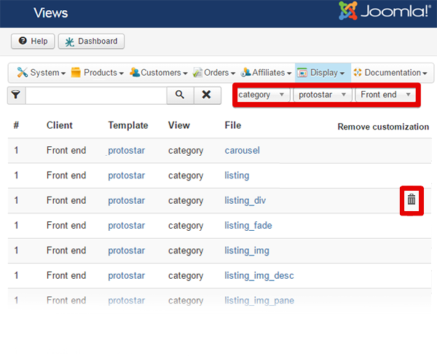Click protostar link in listing_img row
The width and height of the screenshot is (437, 356).
point(127,250)
